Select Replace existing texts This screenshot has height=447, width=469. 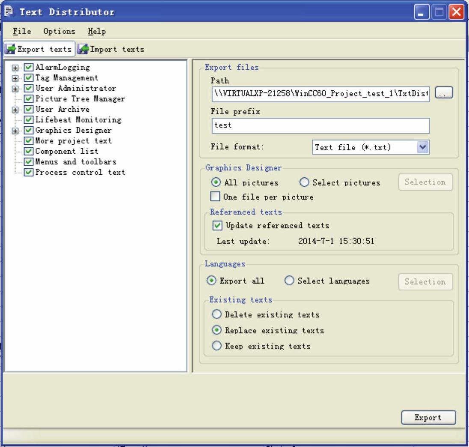coord(217,330)
